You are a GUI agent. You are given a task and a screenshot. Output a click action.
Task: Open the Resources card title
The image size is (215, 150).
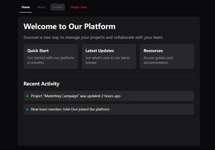(153, 51)
